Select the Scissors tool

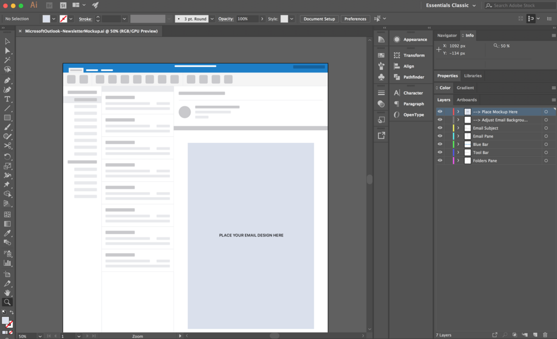tap(7, 146)
